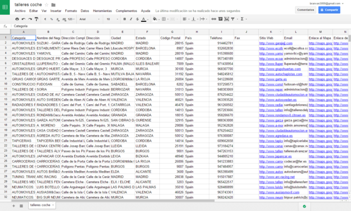Open the grupohuertas.com website link

point(280,69)
